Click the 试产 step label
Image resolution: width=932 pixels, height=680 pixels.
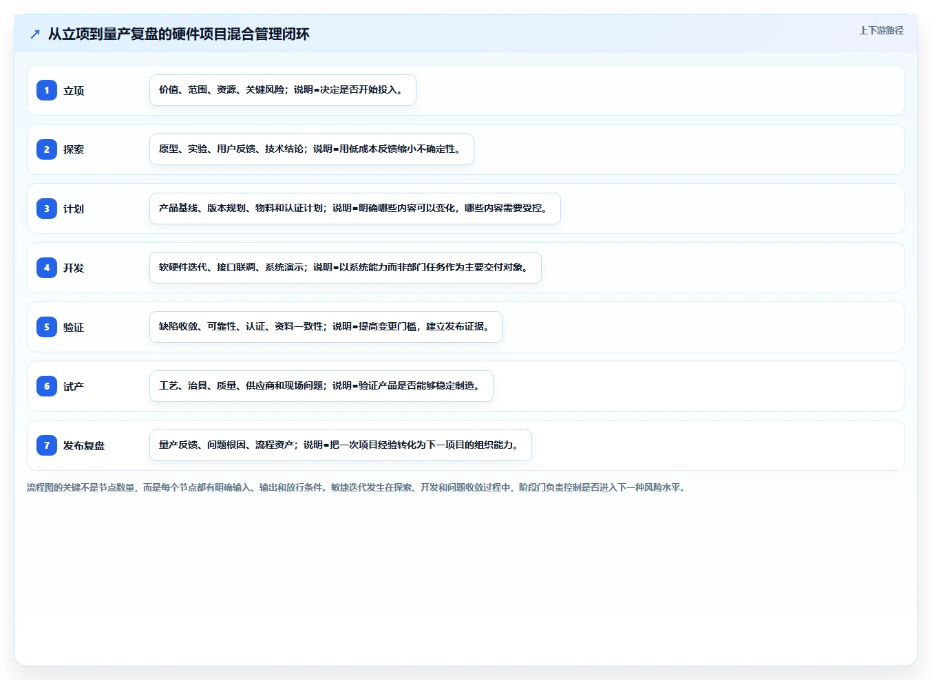click(74, 387)
